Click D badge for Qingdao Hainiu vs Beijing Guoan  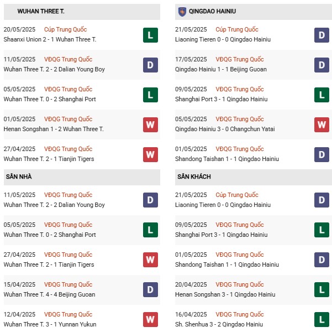322,65
